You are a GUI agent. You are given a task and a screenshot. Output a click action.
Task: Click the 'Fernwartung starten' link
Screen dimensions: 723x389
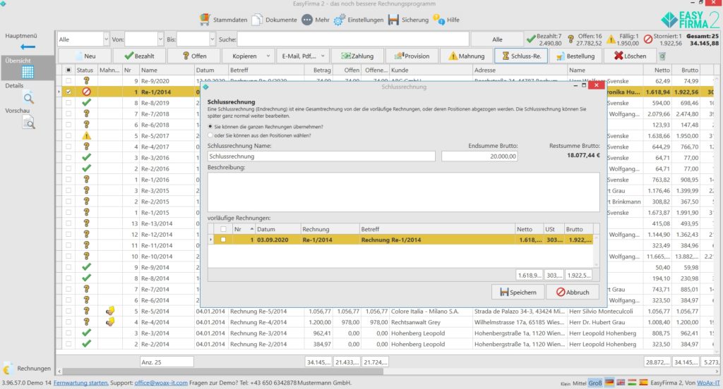click(x=80, y=383)
